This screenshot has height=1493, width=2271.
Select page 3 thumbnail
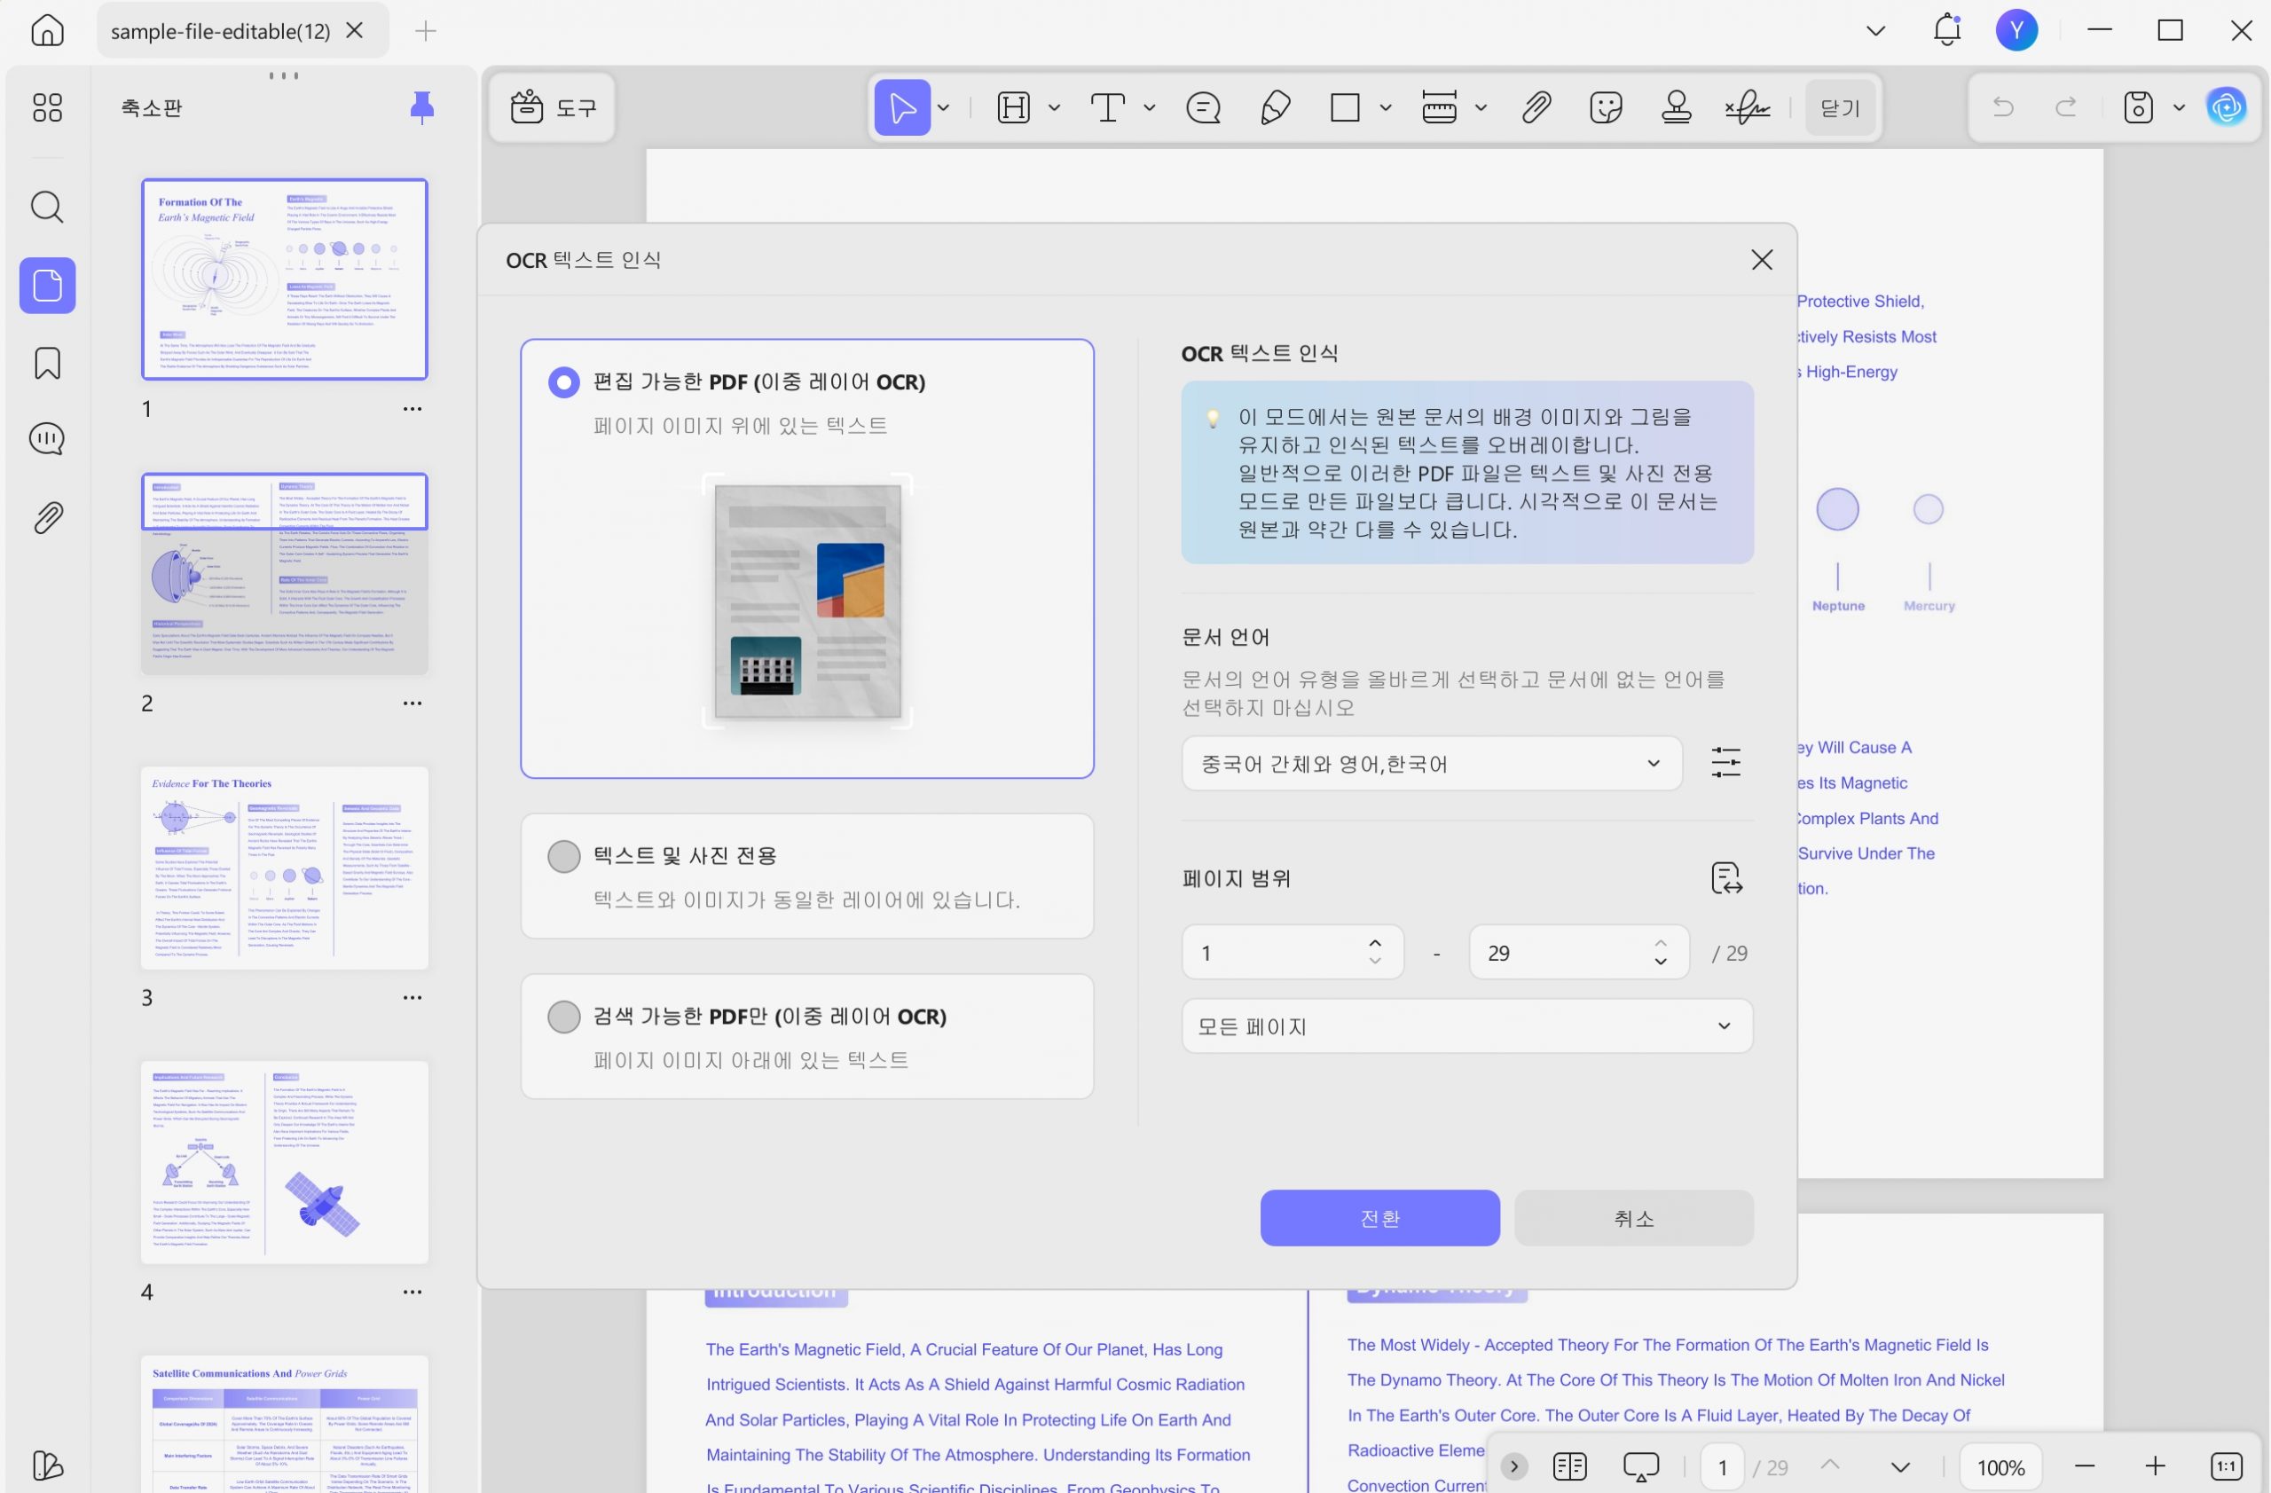[x=285, y=868]
